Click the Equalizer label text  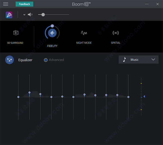point(25,60)
